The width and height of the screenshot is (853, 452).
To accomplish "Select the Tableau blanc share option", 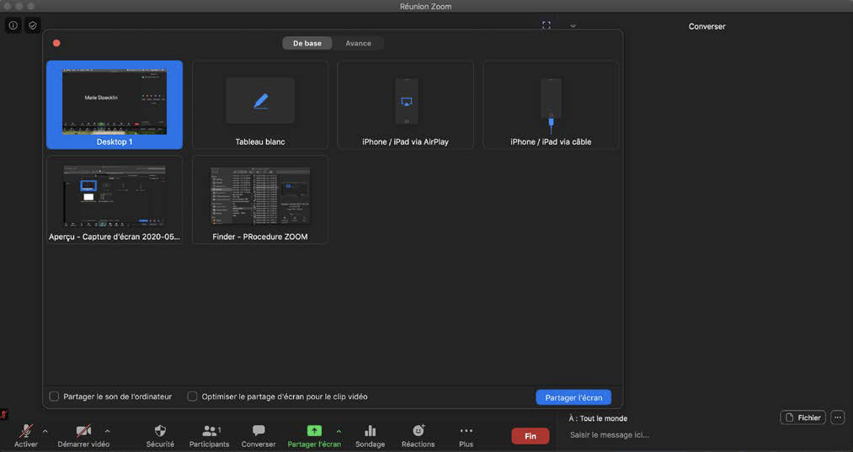I will tap(260, 105).
